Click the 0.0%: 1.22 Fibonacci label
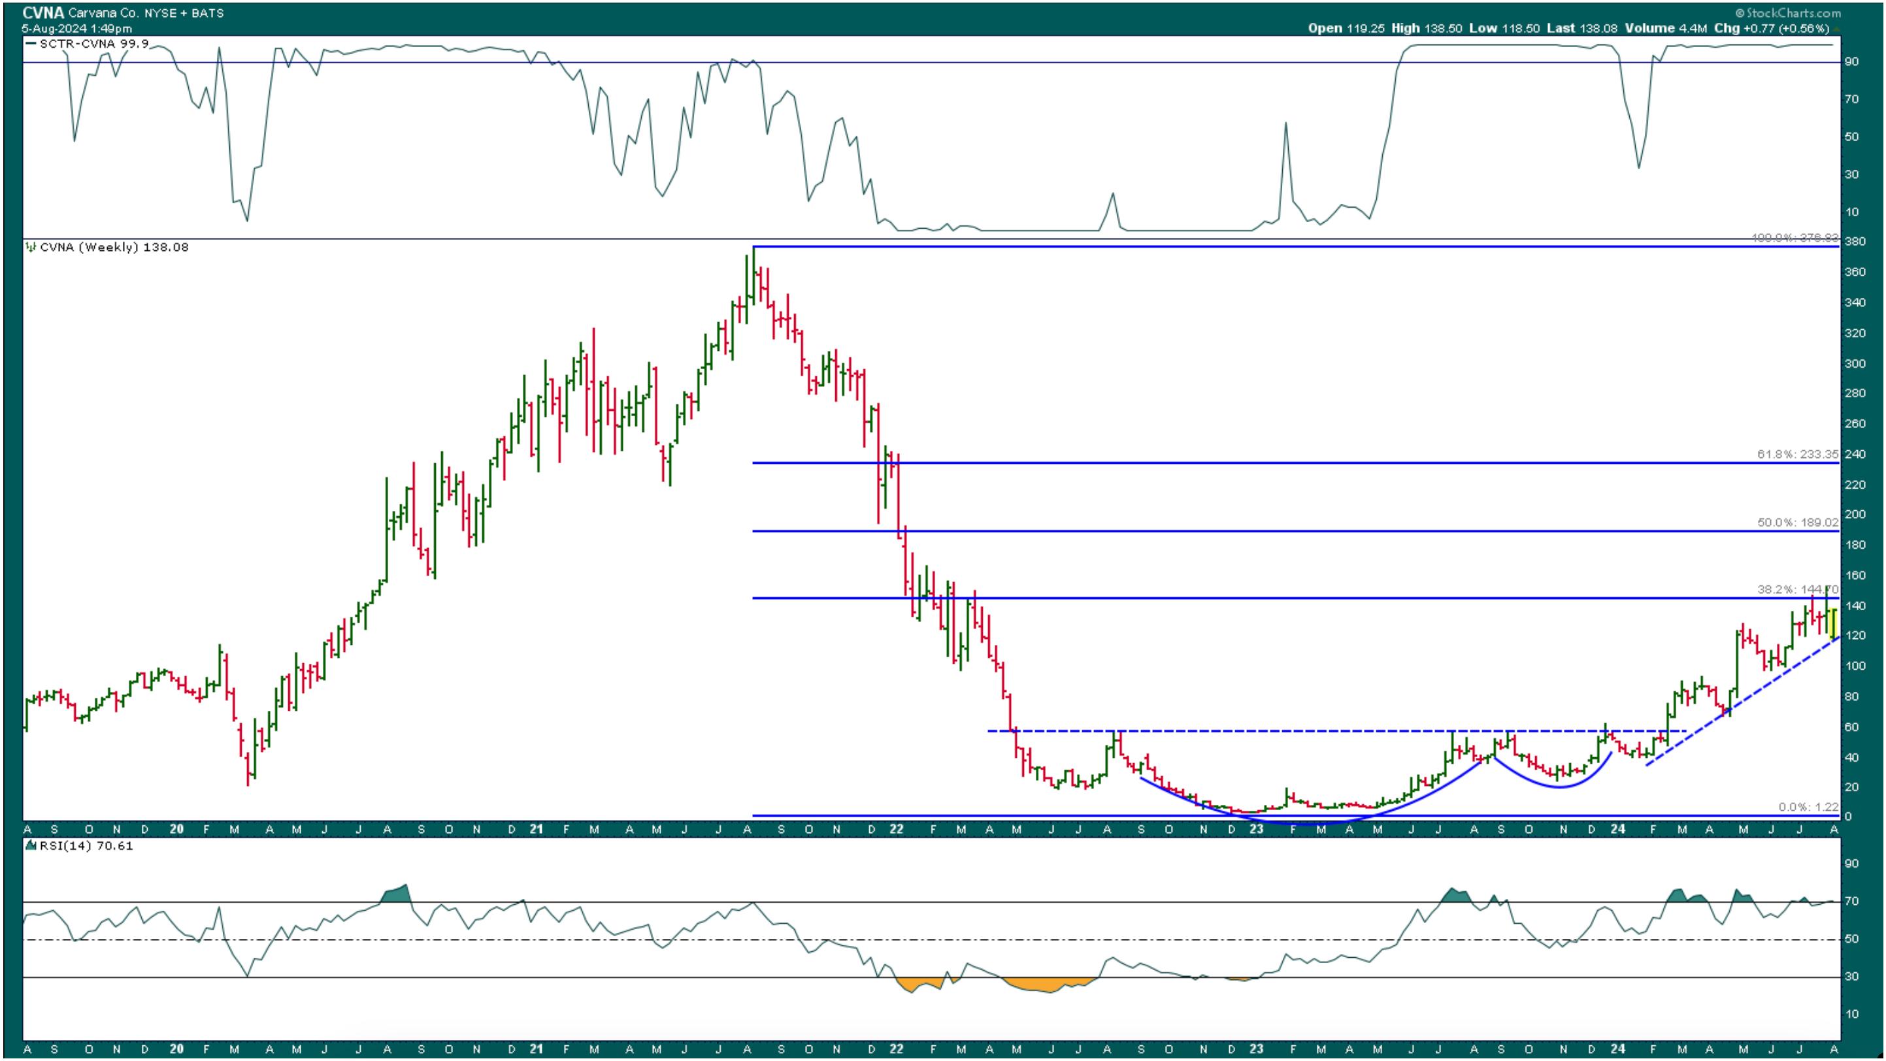This screenshot has width=1886, height=1061. 1808,807
